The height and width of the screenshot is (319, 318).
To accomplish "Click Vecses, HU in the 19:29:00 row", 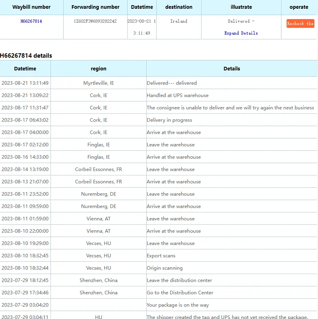I will point(99,243).
